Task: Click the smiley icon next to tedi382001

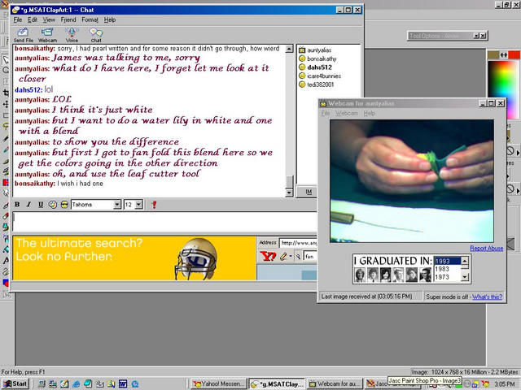Action: [302, 84]
